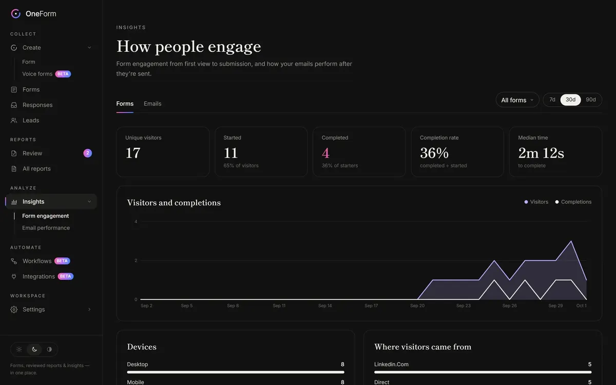This screenshot has width=616, height=385.
Task: Switch to the Forms tab
Action: click(125, 104)
